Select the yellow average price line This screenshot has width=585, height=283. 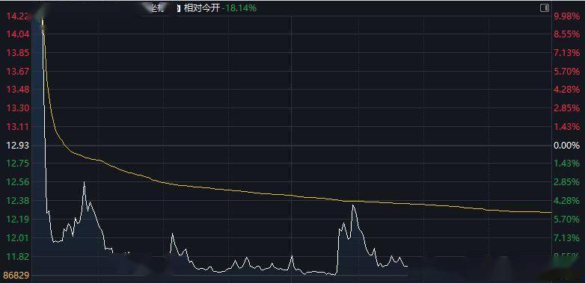point(298,196)
